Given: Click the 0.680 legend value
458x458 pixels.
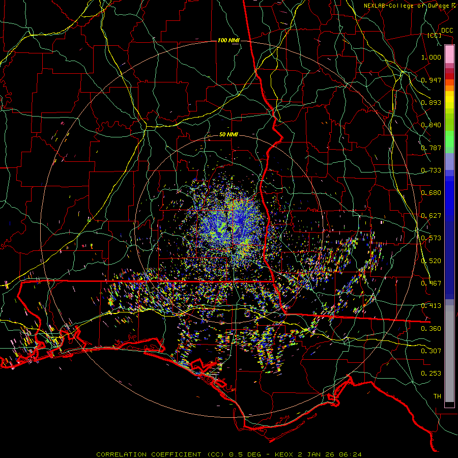Looking at the screenshot, I should coord(431,193).
